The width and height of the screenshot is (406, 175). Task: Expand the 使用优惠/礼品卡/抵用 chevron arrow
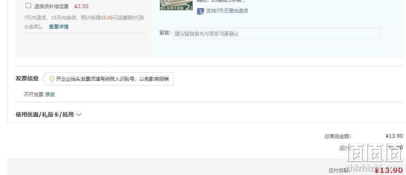coord(79,115)
